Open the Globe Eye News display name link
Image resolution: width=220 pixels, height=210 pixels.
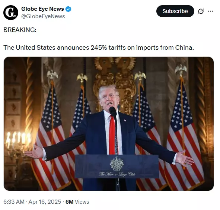coord(42,9)
